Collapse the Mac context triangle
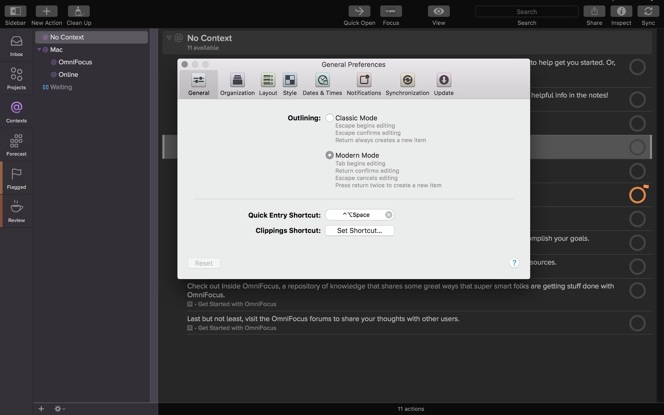 39,49
